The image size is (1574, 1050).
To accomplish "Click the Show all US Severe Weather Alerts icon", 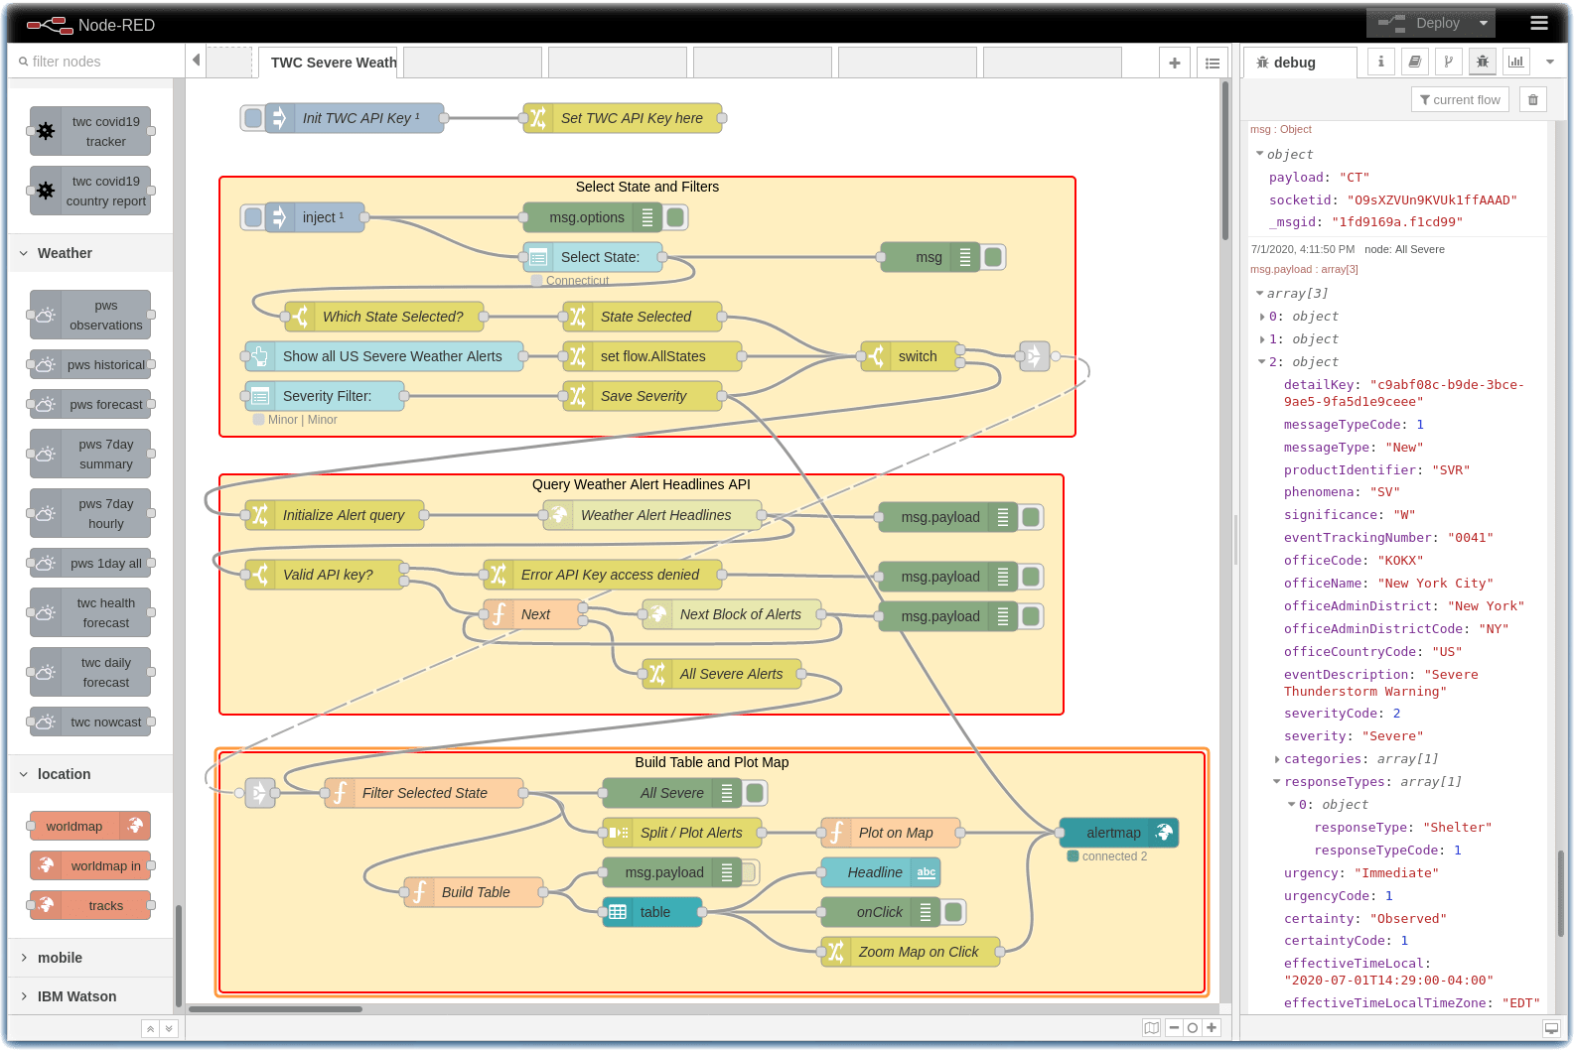I will (260, 356).
